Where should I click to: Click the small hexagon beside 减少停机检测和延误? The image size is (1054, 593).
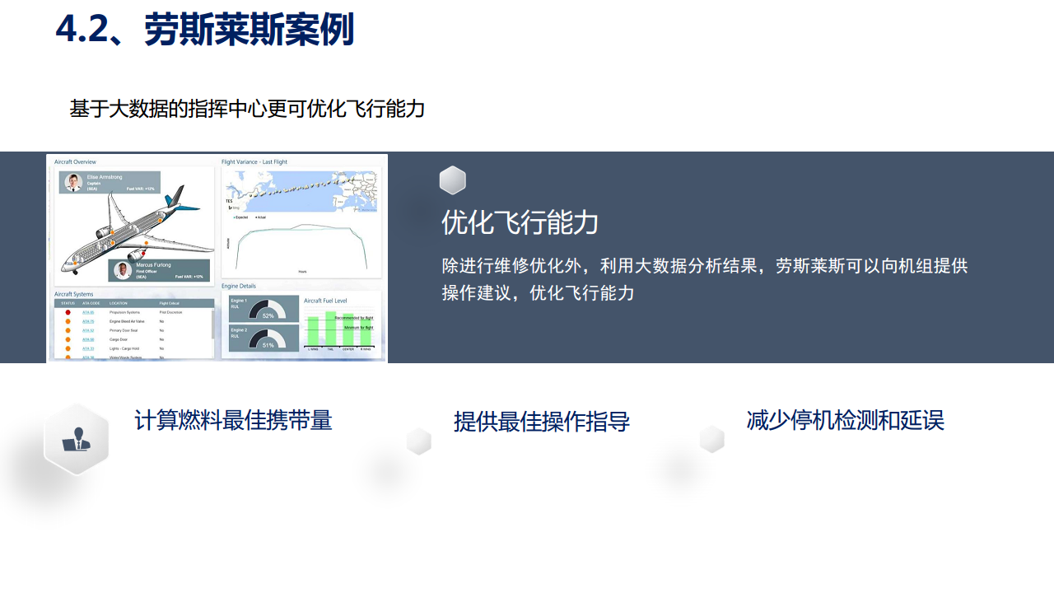[712, 439]
